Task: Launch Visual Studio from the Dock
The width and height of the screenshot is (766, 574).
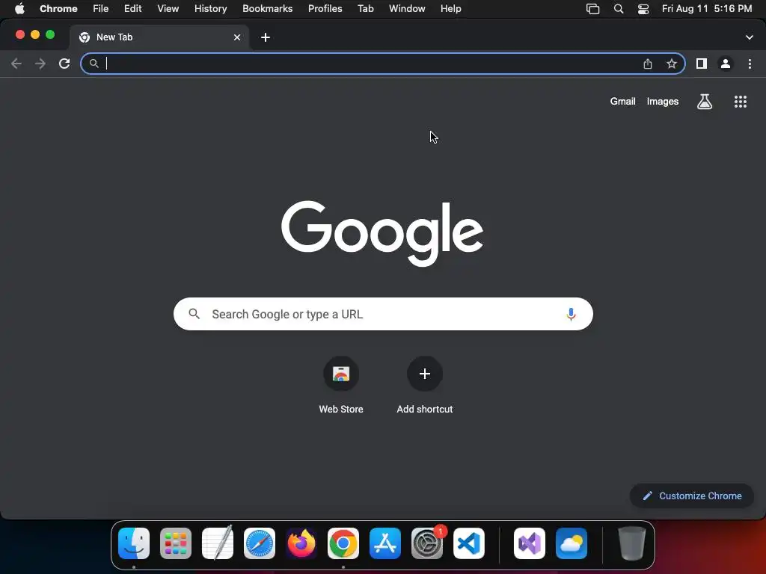Action: pos(530,543)
